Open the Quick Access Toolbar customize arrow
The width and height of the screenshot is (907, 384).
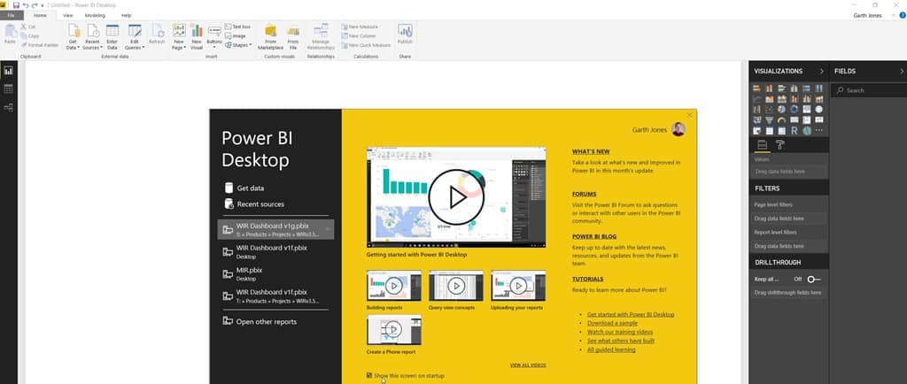[x=43, y=5]
